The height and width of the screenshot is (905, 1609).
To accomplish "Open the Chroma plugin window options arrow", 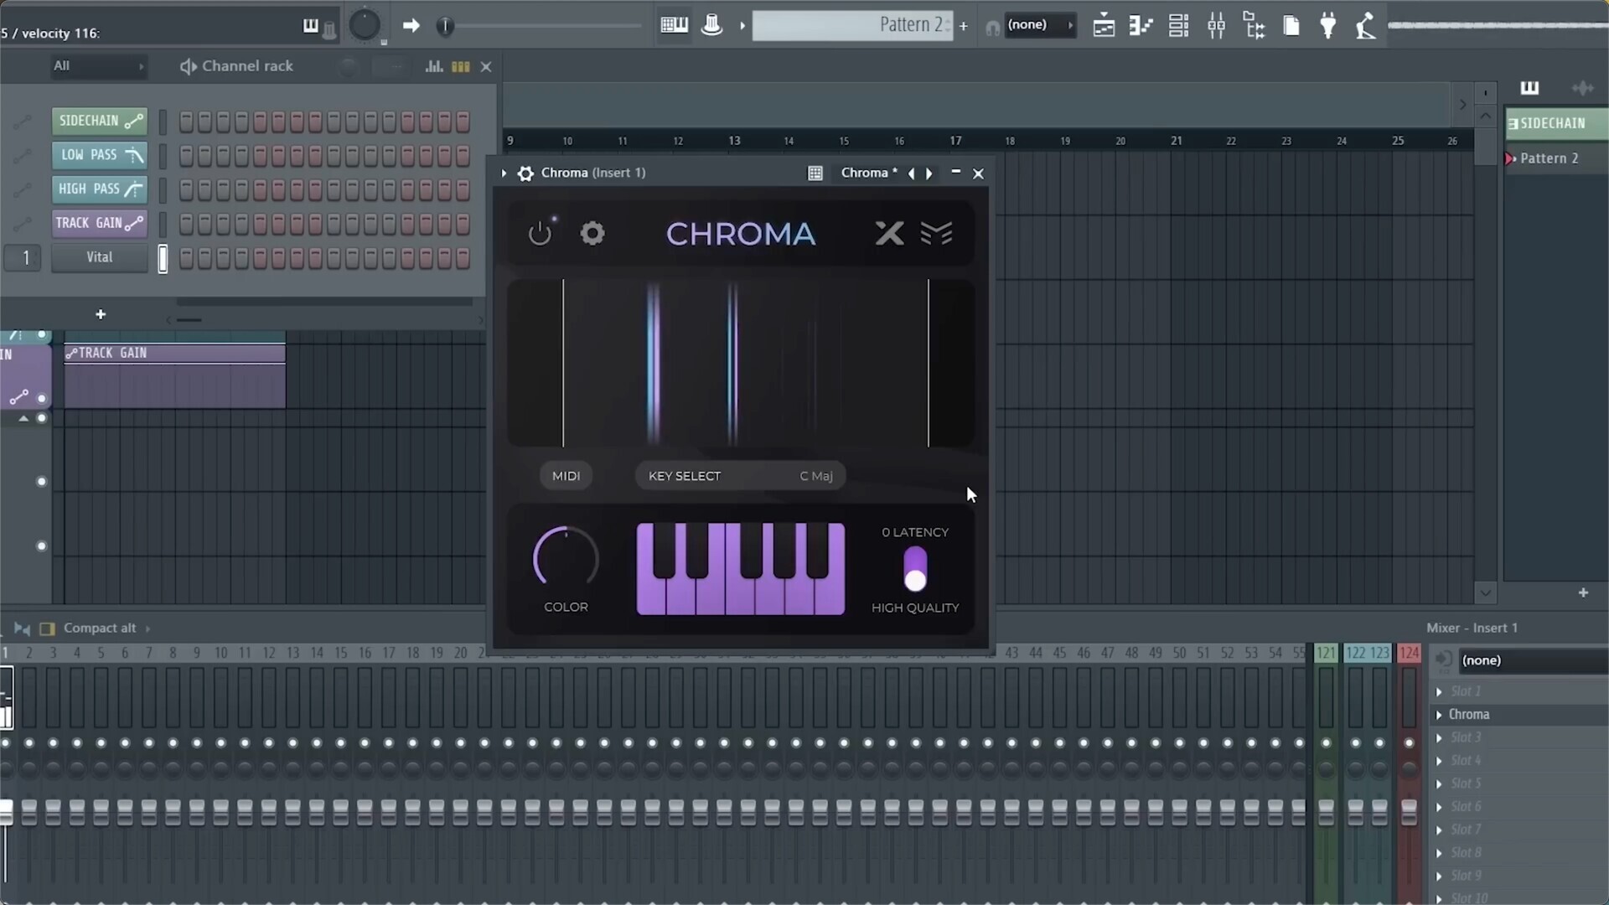I will click(504, 173).
